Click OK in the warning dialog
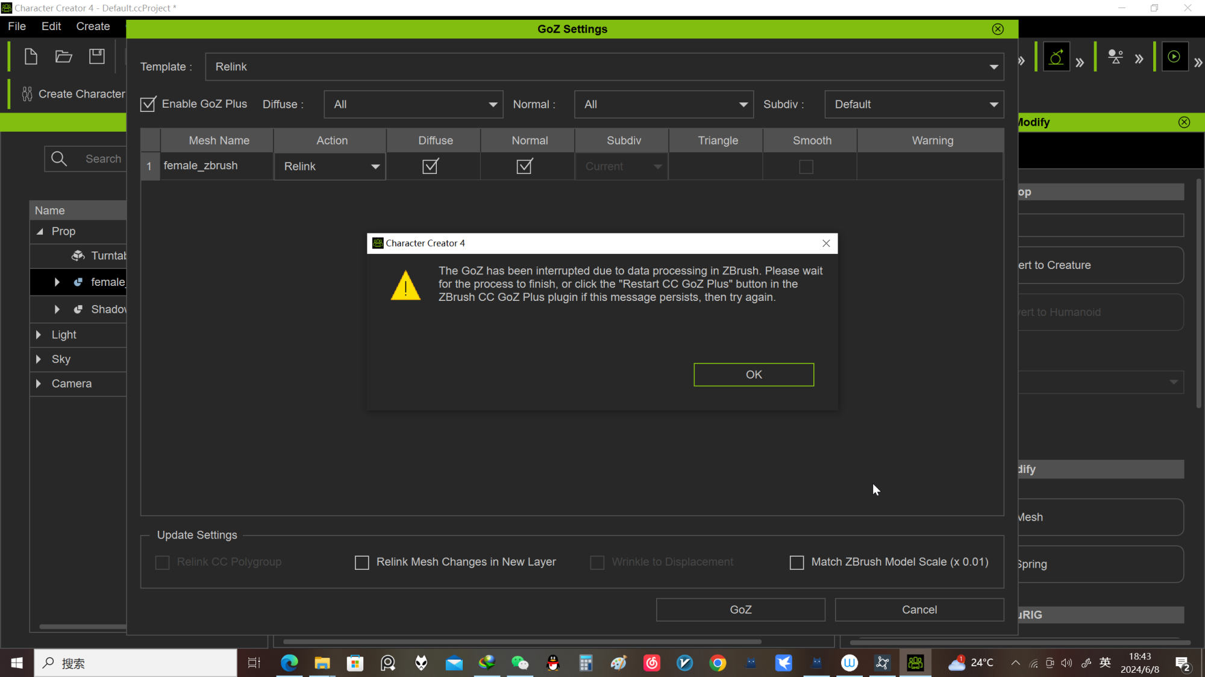 (x=754, y=374)
